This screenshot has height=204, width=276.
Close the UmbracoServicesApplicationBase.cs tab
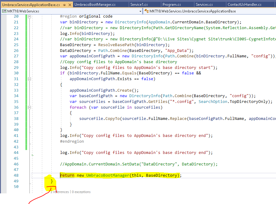70,5
